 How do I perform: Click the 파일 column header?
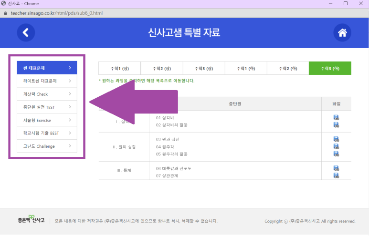336,103
